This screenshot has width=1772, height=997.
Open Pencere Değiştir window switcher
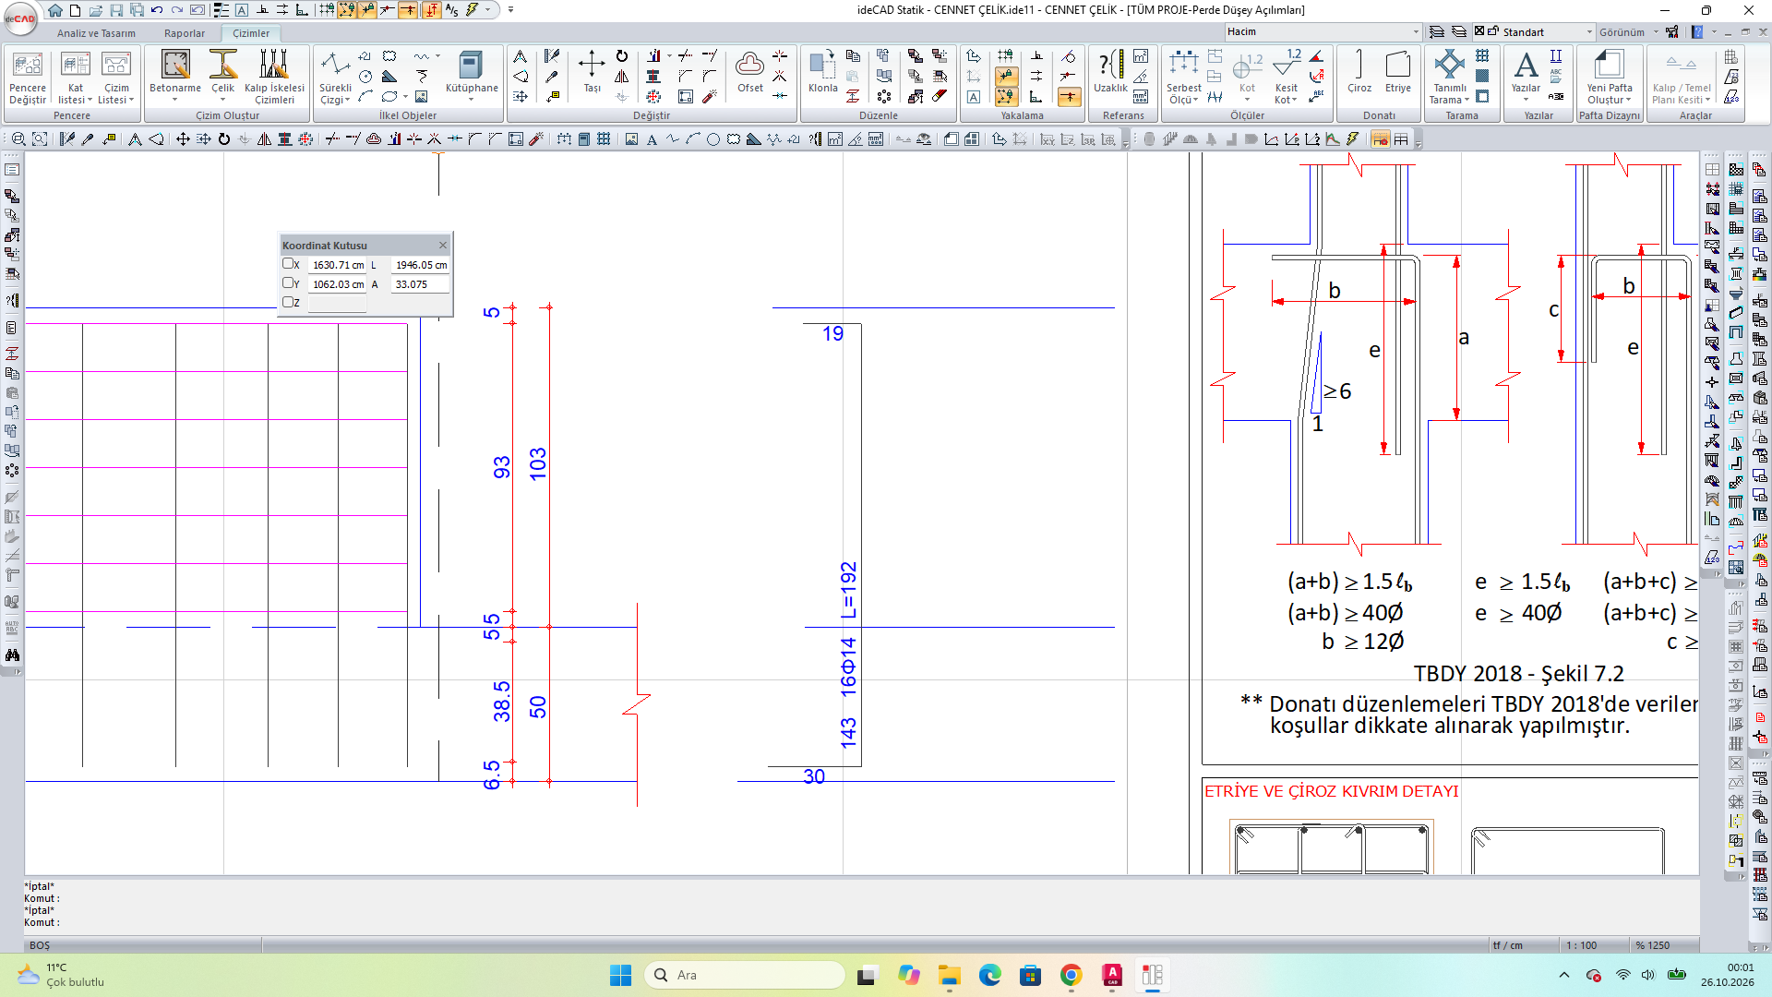28,77
